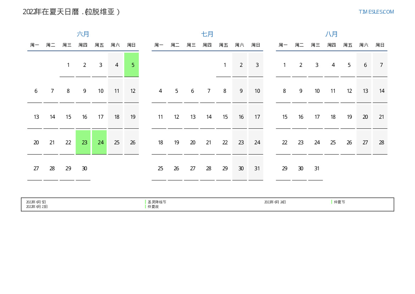Select July 13 in 七月 calendar
The height and width of the screenshot is (294, 415).
coord(191,117)
